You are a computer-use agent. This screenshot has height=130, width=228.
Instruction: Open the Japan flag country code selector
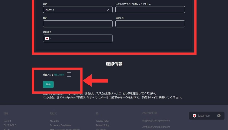(x=48, y=38)
